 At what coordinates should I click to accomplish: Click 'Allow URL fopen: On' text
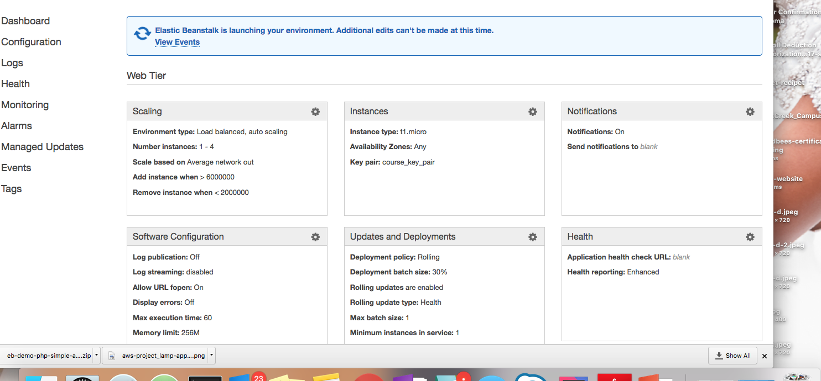[x=168, y=288]
